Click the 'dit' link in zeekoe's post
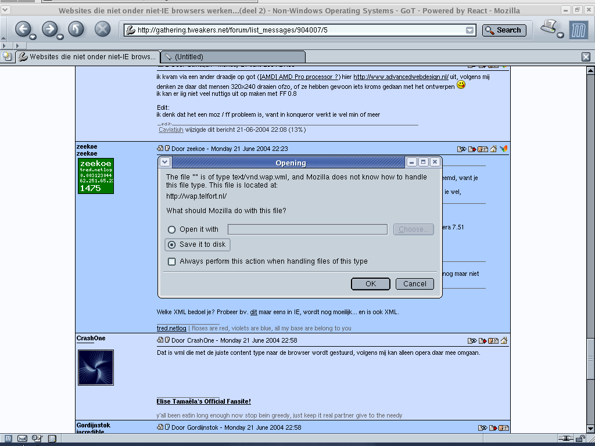The height and width of the screenshot is (446, 595). [253, 312]
